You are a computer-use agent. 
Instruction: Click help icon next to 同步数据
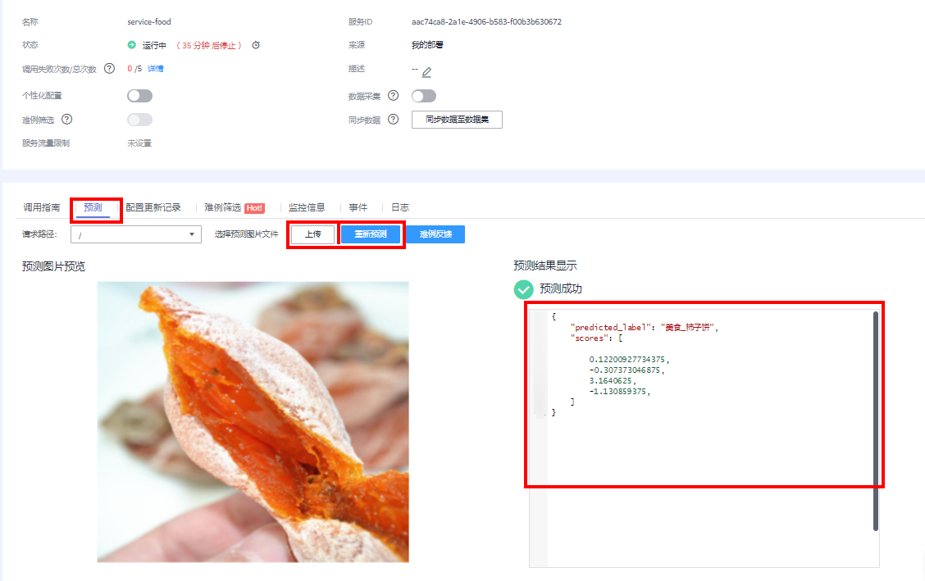[x=394, y=120]
